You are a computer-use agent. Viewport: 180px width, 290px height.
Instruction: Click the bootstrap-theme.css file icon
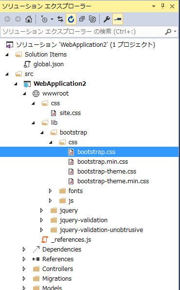(71, 172)
